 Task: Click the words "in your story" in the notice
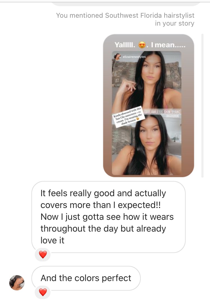(x=174, y=23)
